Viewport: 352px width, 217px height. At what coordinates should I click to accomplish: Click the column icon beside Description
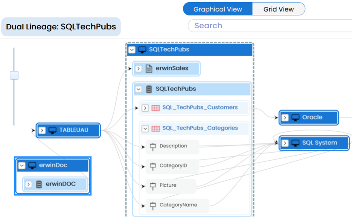tap(153, 147)
